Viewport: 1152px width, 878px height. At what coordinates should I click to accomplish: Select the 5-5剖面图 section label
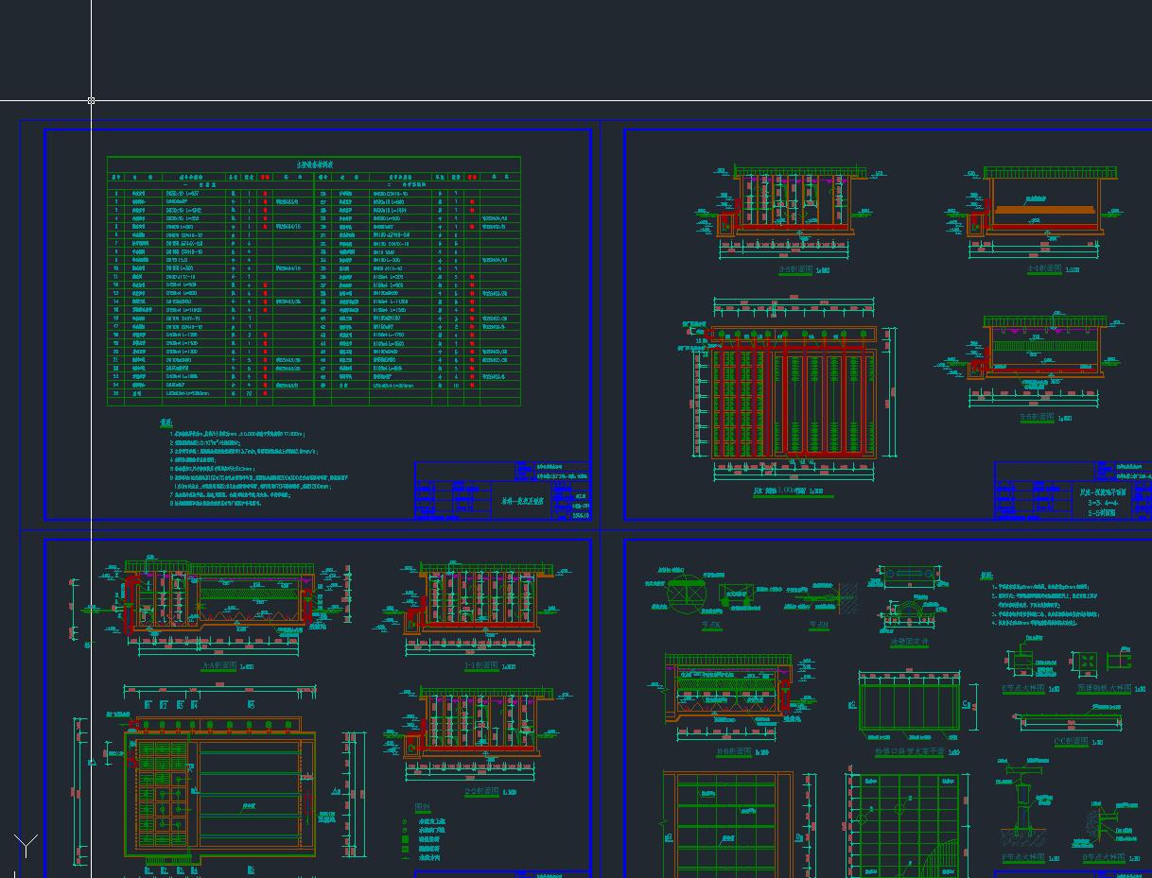1039,417
